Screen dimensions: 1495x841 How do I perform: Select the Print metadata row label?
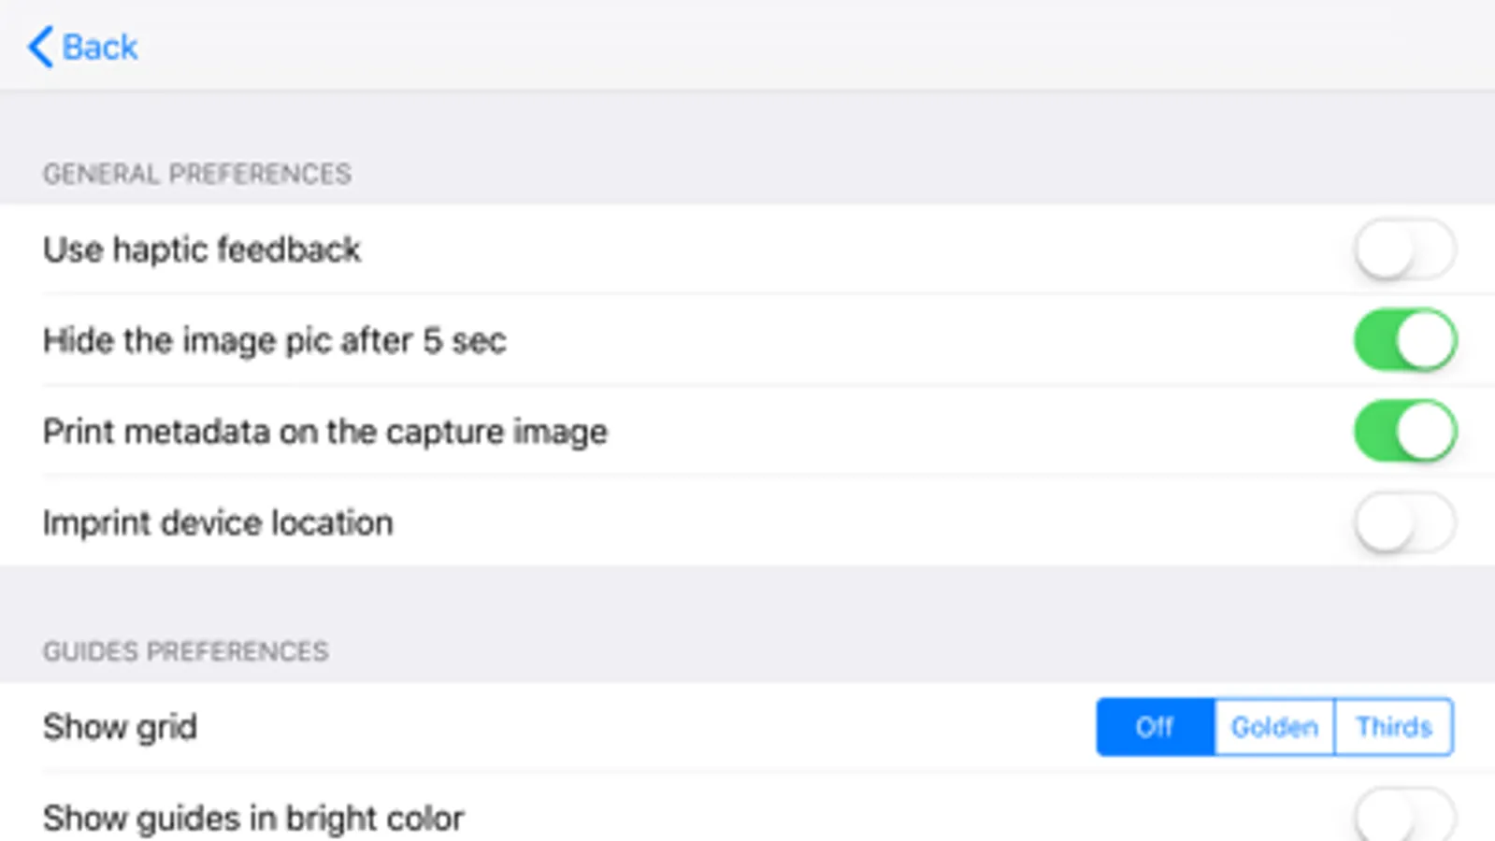[324, 432]
